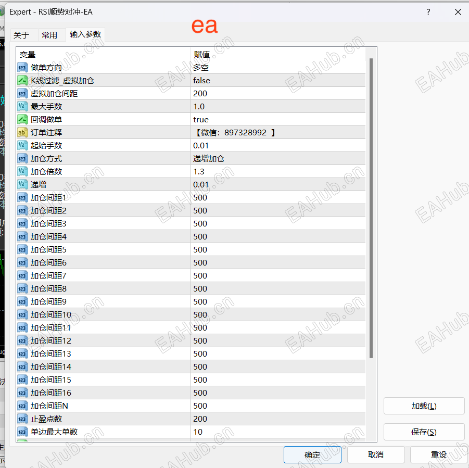
Task: Select the 加仓间距11 variable name
Action: coord(50,328)
